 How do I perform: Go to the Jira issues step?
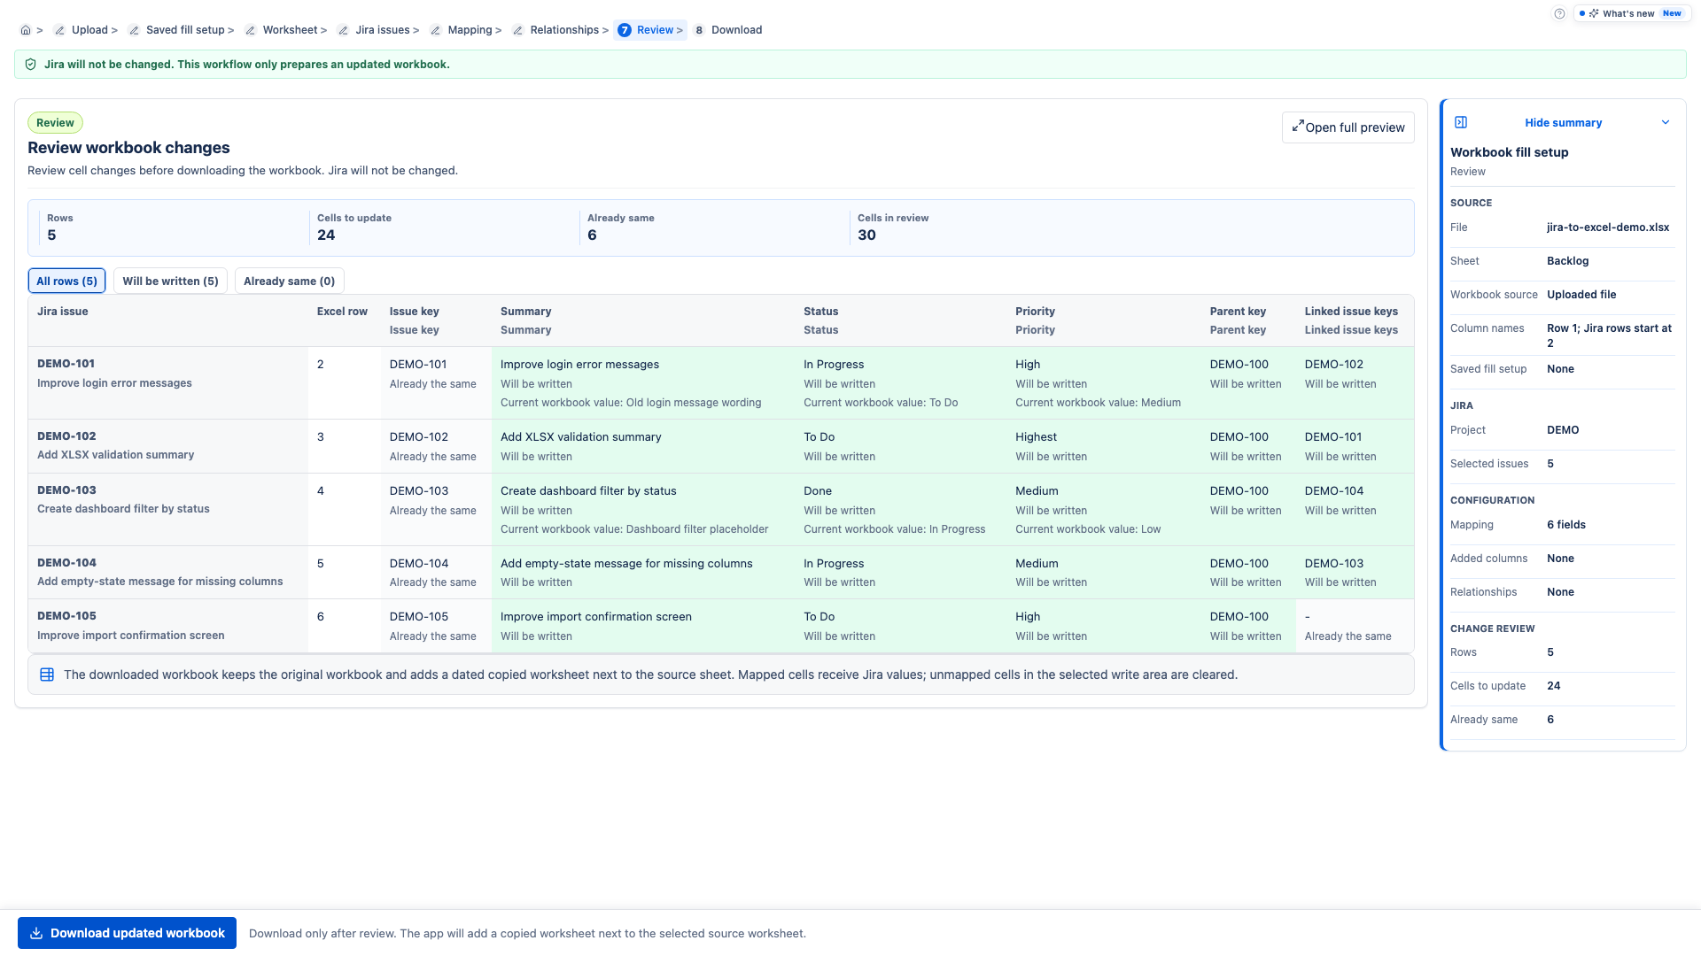pyautogui.click(x=383, y=30)
